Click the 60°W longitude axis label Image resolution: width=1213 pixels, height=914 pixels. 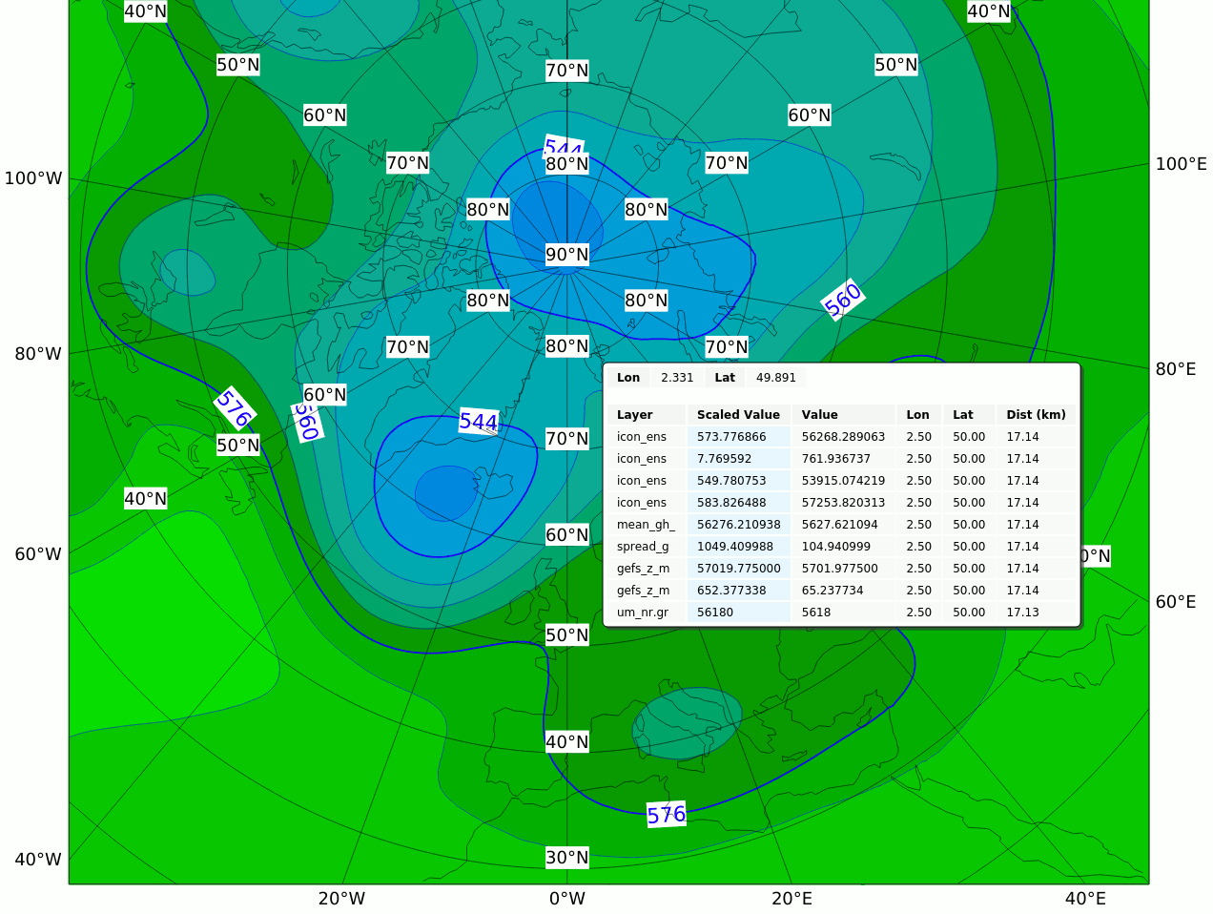pos(38,554)
